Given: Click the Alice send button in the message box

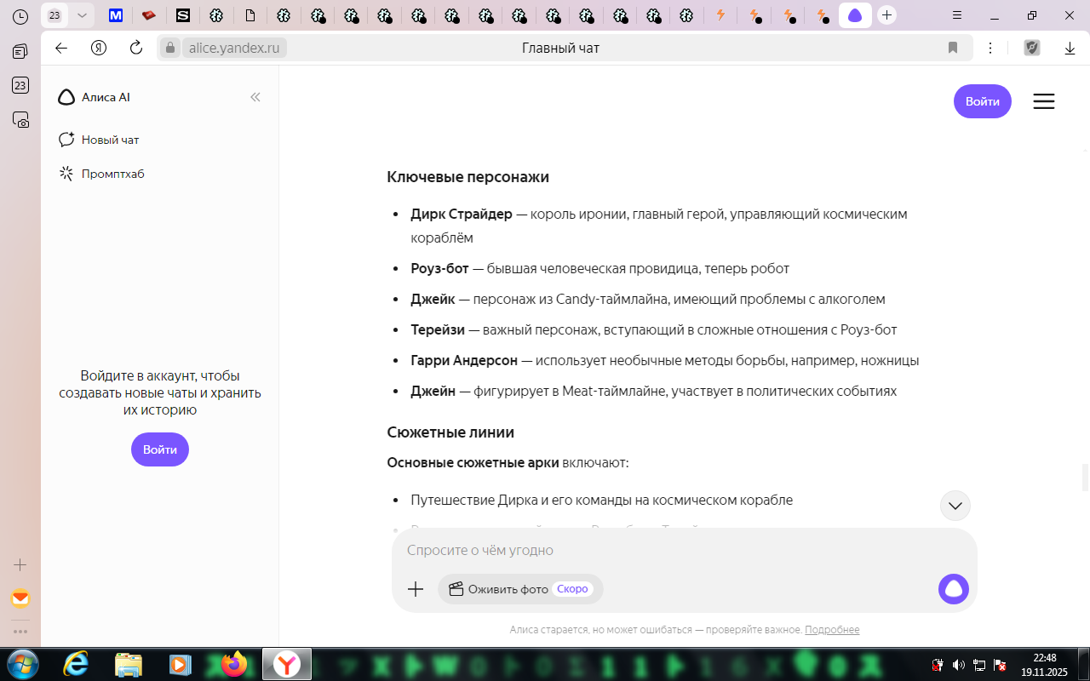Looking at the screenshot, I should click(x=953, y=589).
